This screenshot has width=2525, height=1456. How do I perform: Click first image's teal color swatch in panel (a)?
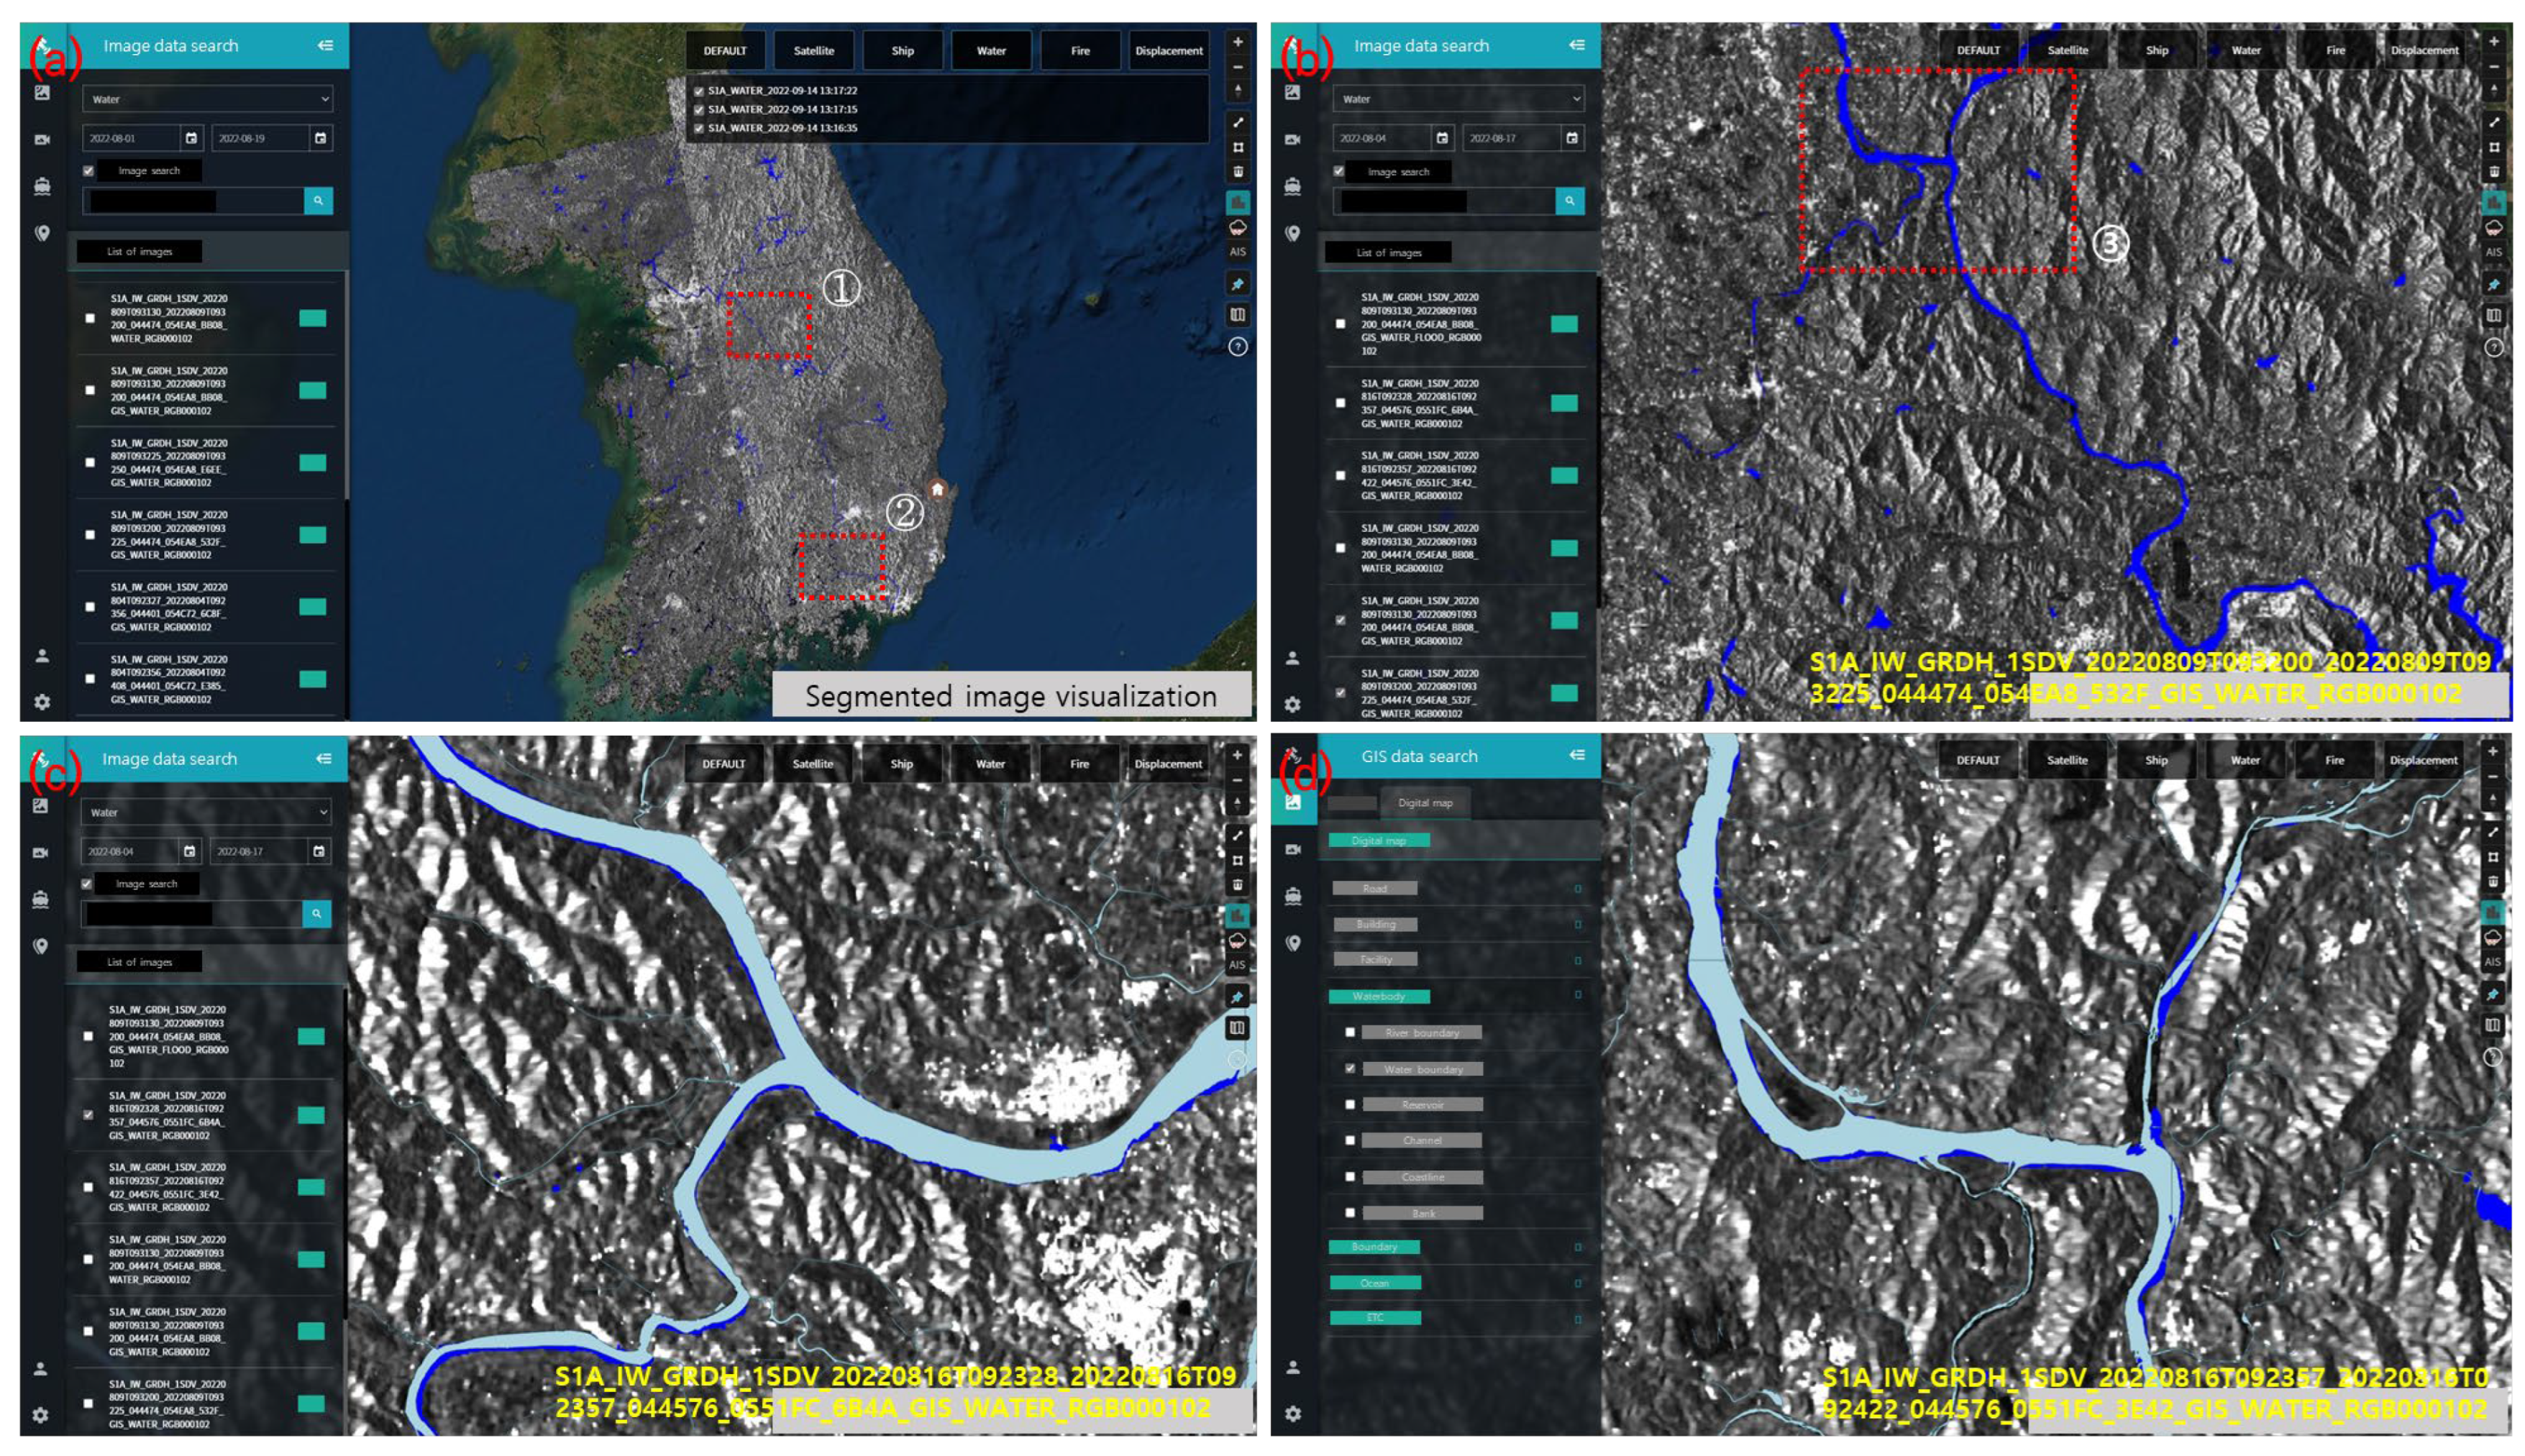pos(312,318)
